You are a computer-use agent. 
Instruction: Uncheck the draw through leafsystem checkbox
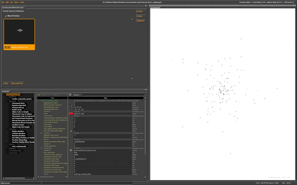pyautogui.click(x=71, y=131)
